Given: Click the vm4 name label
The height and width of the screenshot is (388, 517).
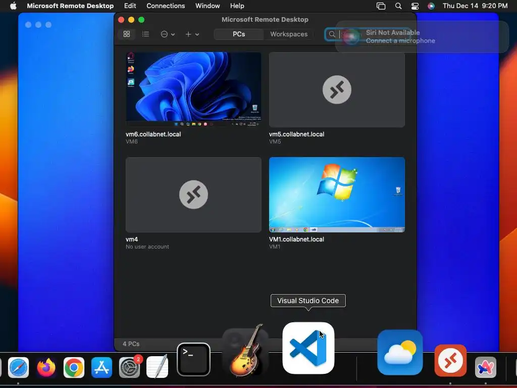Looking at the screenshot, I should click(132, 239).
